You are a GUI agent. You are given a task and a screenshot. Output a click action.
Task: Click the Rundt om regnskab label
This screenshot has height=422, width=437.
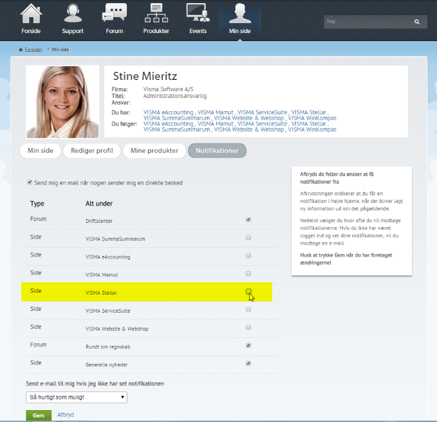(108, 346)
